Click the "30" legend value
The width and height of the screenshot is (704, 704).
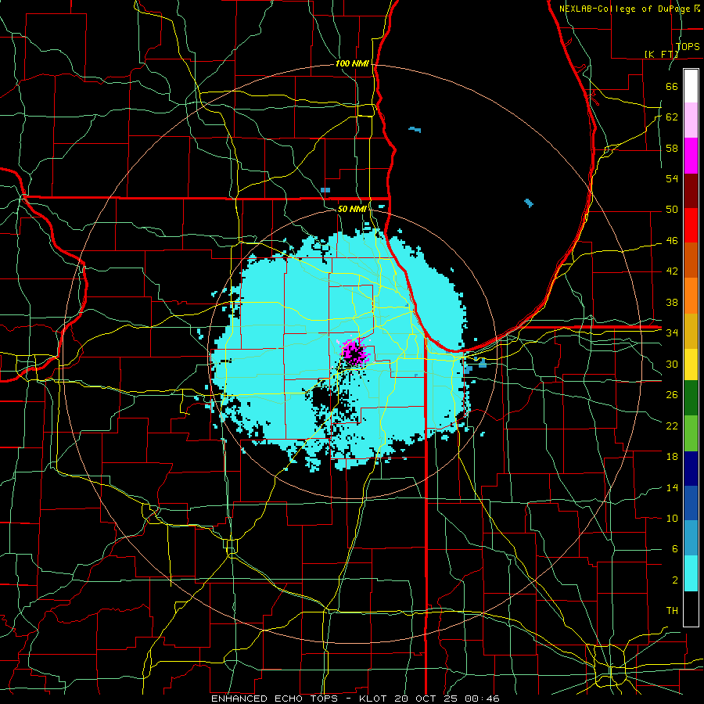tap(672, 364)
